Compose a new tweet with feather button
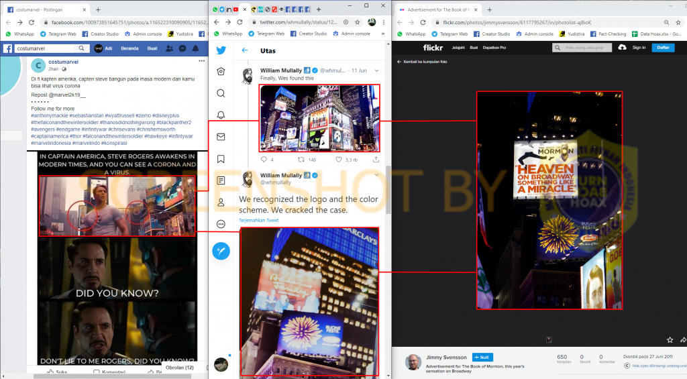This screenshot has height=379, width=687. point(221,251)
